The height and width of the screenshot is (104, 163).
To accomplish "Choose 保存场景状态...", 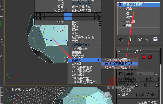I will (83, 7).
